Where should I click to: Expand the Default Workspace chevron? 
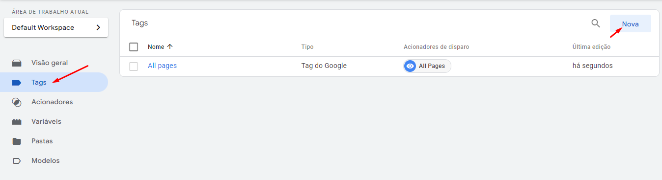[x=98, y=27]
